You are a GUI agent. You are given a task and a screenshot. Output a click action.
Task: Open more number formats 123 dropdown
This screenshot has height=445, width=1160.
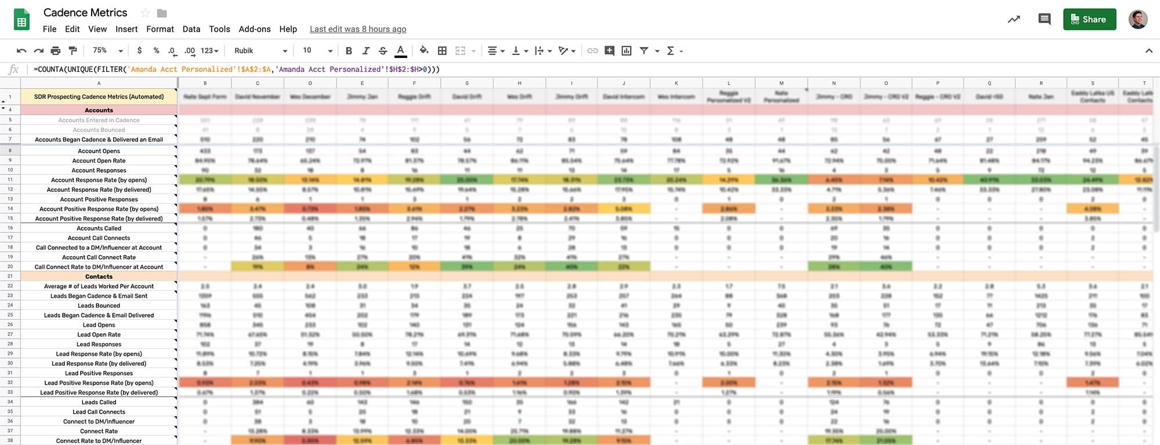pos(209,51)
